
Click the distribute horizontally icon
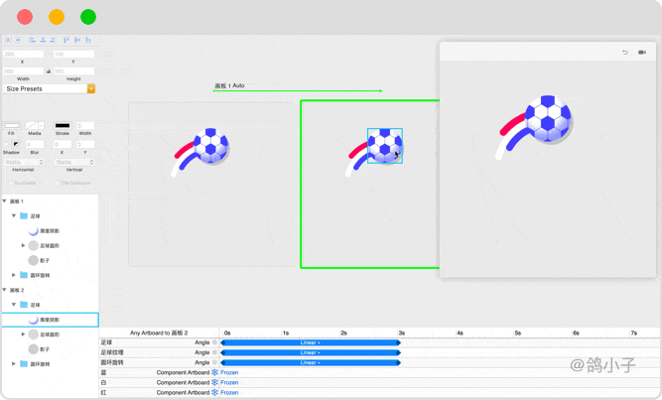(x=9, y=40)
